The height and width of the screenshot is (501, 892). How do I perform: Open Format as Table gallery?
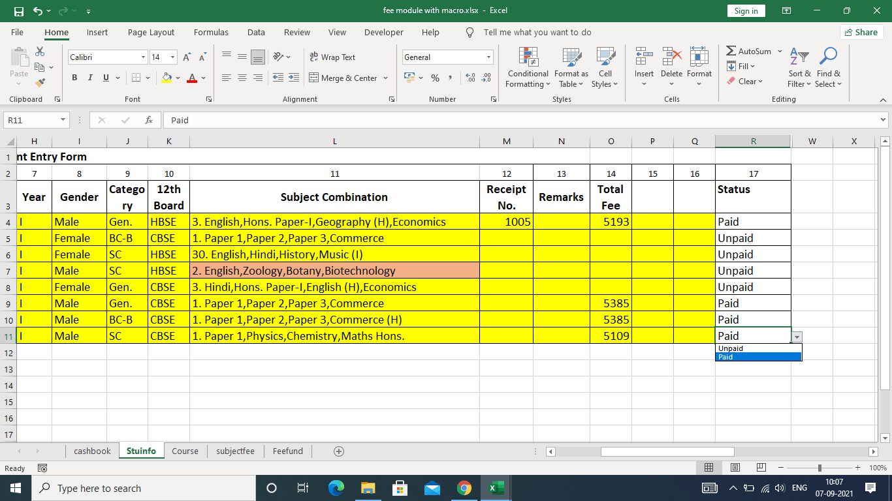tap(571, 67)
